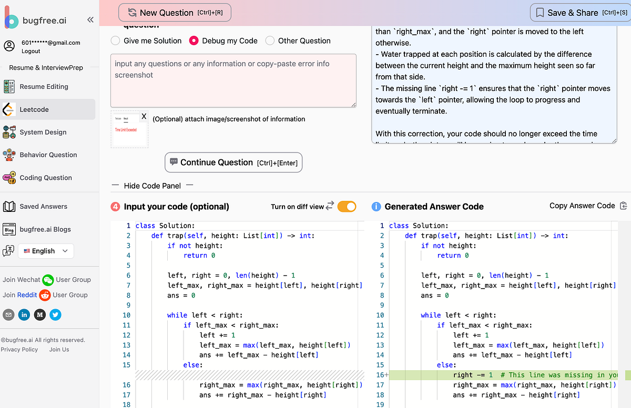
Task: Switch to the Behavior Question section
Action: tap(9, 155)
